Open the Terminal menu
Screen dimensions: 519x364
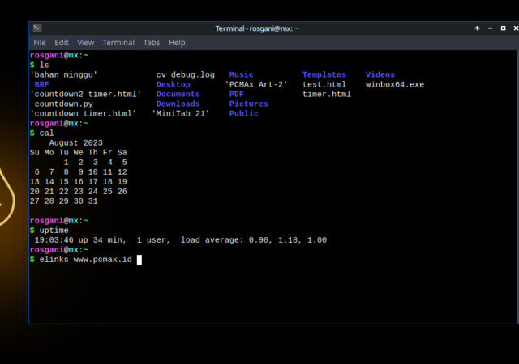pyautogui.click(x=118, y=43)
